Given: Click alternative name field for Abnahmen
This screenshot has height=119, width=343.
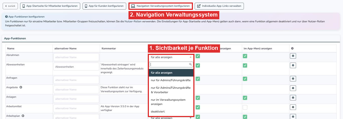Looking at the screenshot, I should point(76,57).
